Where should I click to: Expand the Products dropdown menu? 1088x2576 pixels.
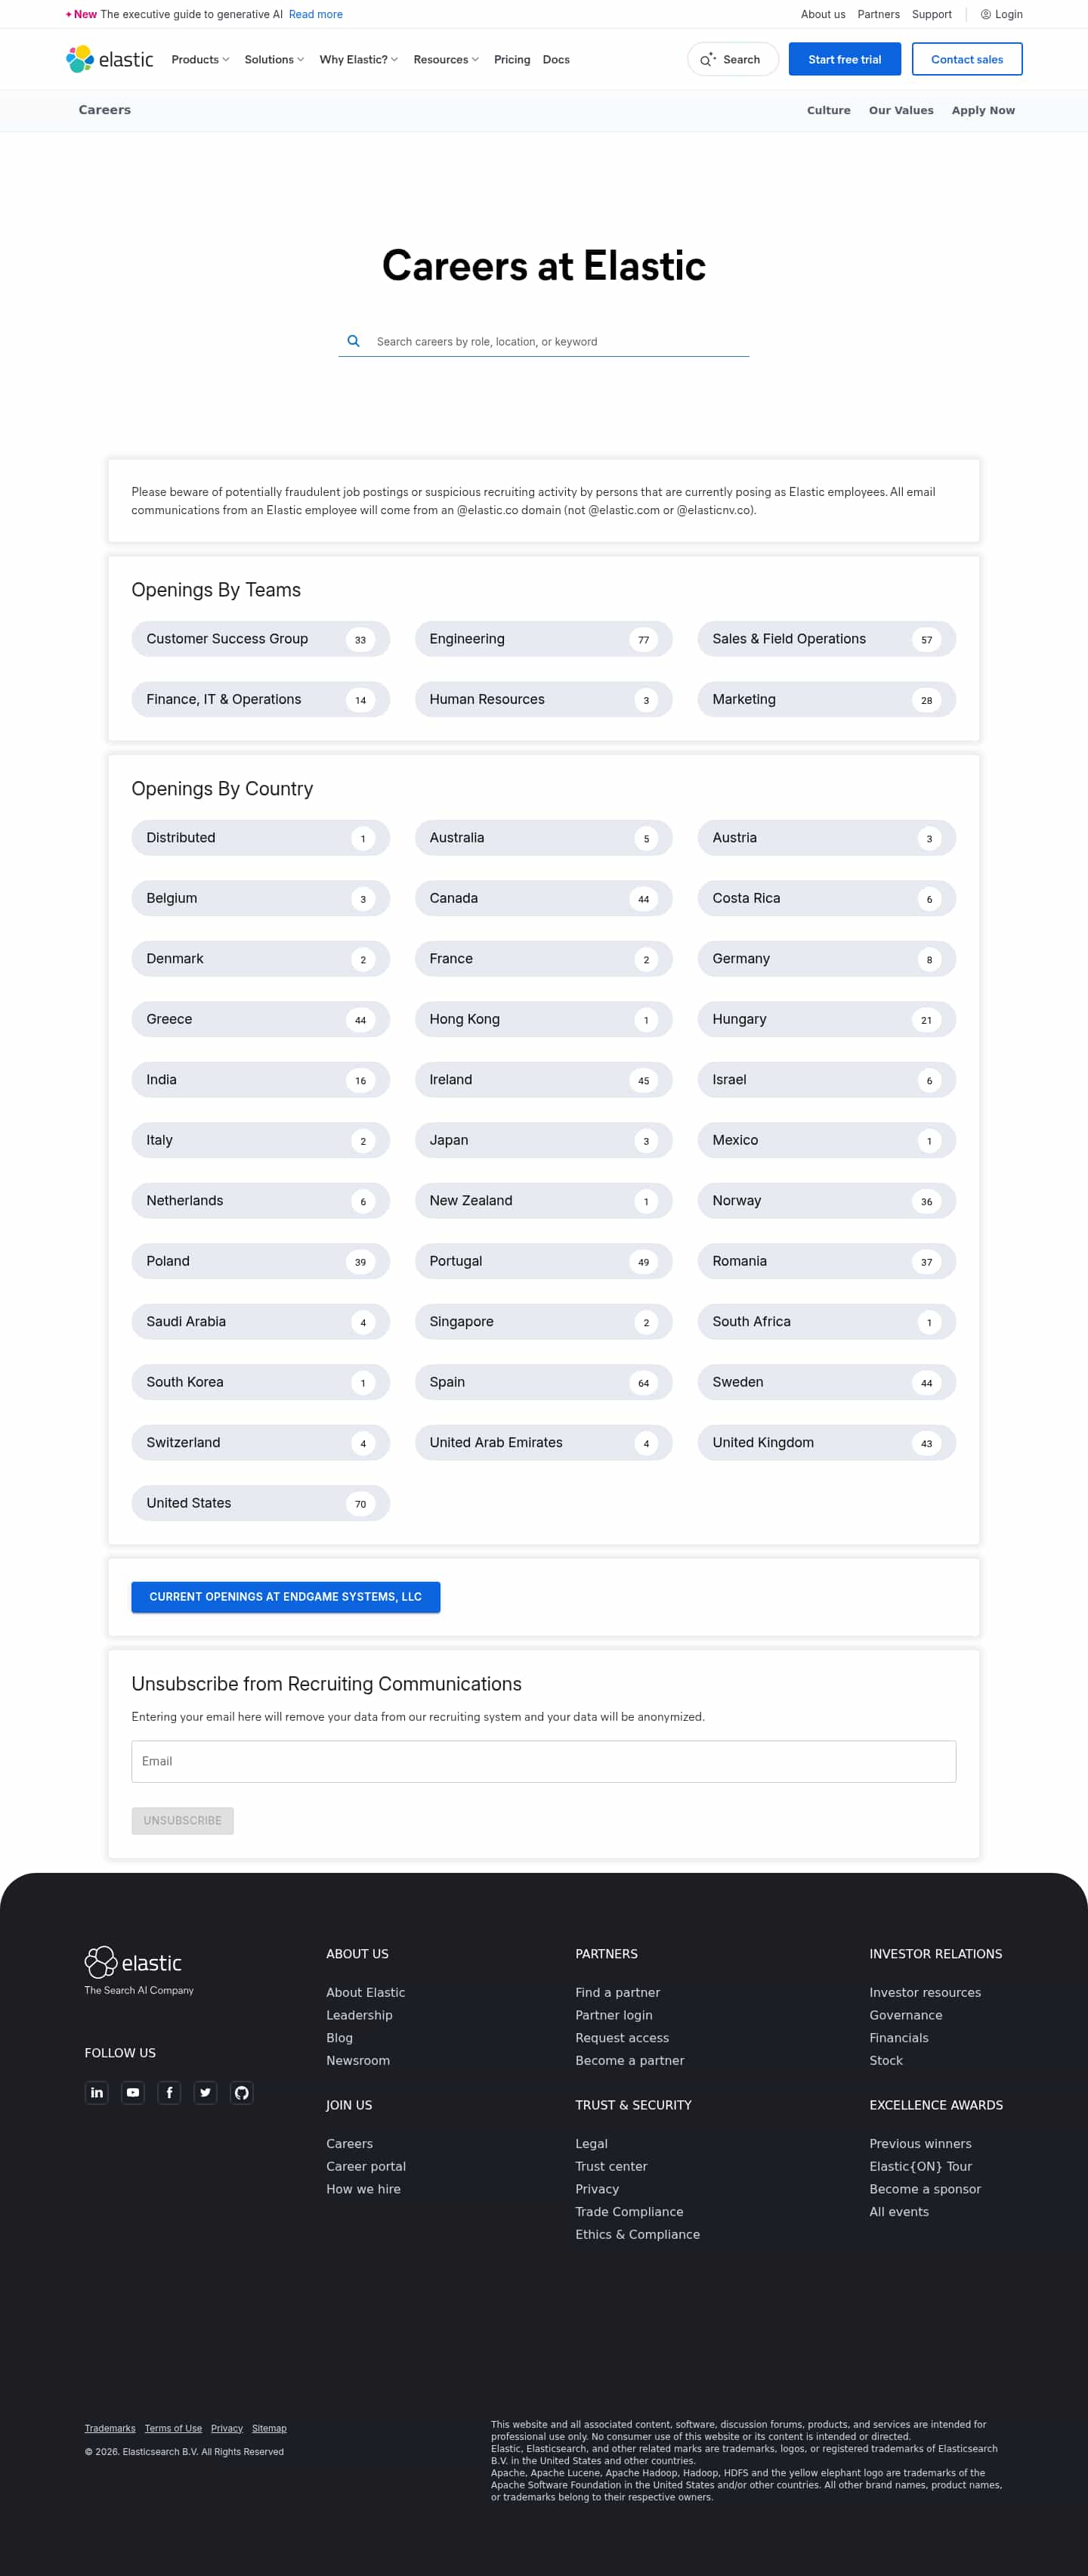pos(199,59)
